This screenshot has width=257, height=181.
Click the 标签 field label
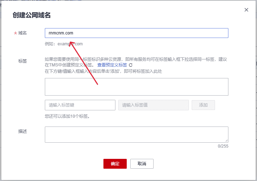point(23,61)
